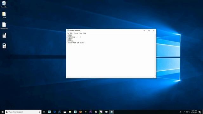203x114 pixels.
Task: Open After Effects from the taskbar
Action: click(91, 112)
